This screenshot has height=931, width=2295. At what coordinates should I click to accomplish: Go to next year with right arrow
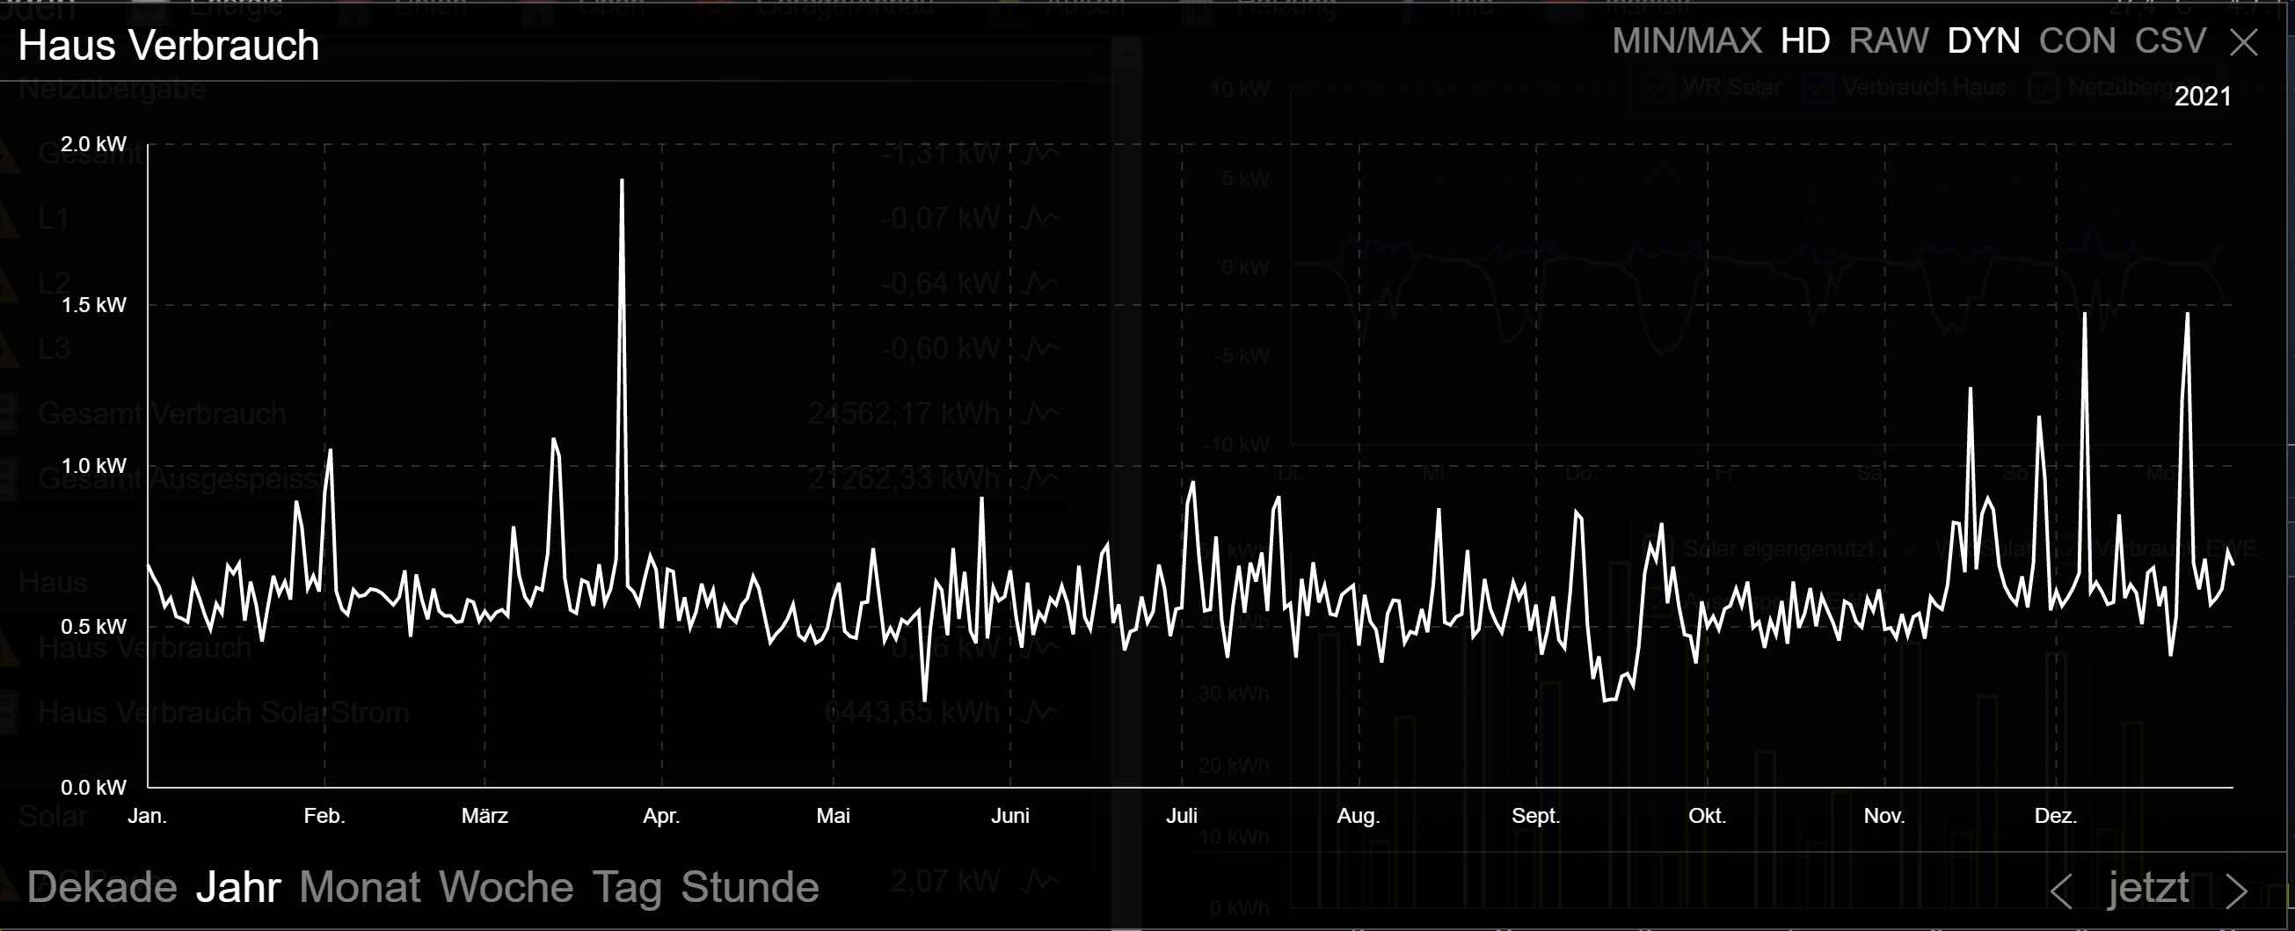[2236, 890]
